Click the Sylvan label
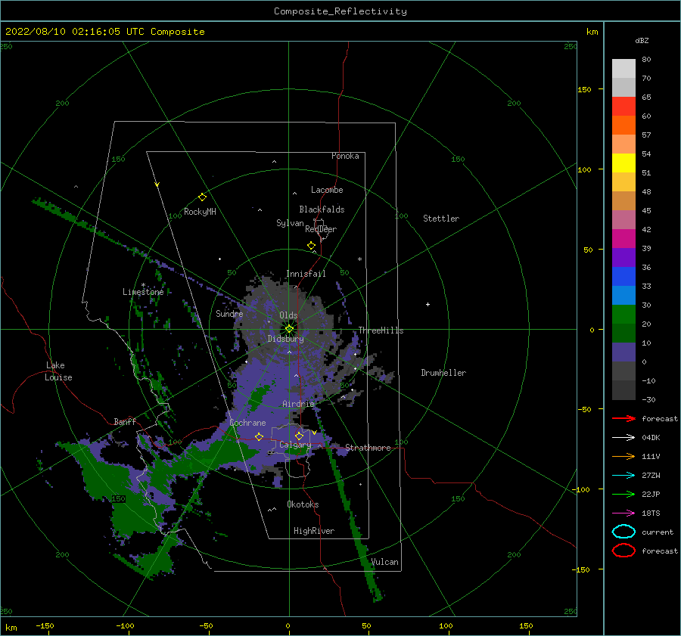 (290, 223)
